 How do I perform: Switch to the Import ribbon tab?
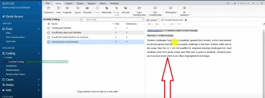pos(69,3)
